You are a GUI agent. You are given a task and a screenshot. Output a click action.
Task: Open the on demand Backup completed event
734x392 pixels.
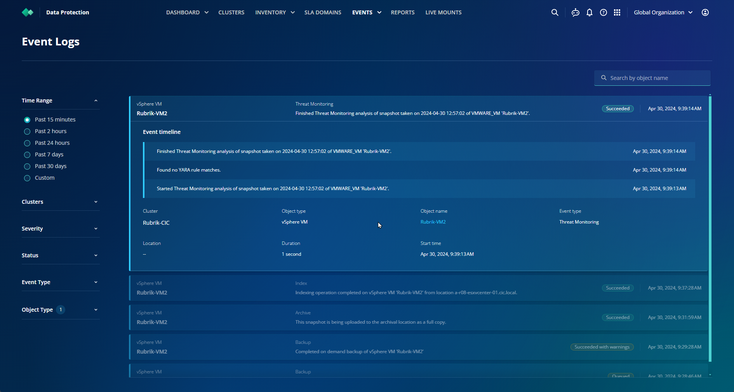pyautogui.click(x=419, y=347)
